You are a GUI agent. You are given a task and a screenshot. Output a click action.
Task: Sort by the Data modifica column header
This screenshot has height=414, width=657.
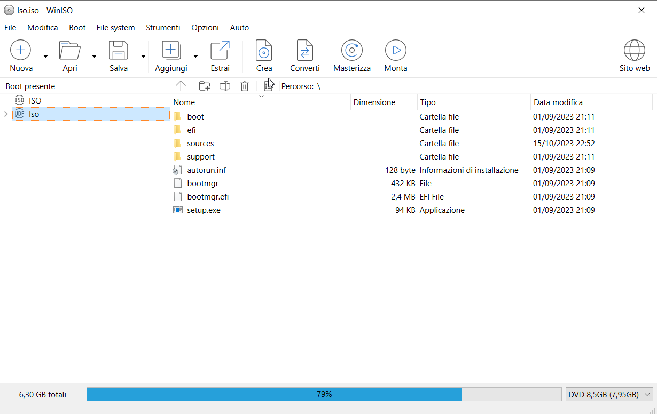(592, 102)
